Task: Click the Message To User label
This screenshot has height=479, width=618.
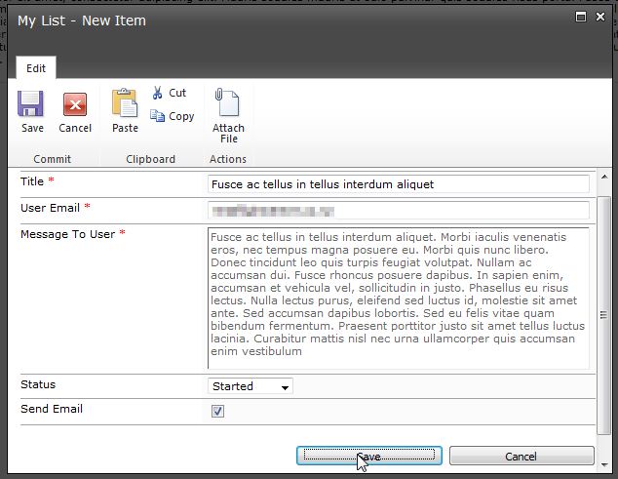Action: coord(68,234)
